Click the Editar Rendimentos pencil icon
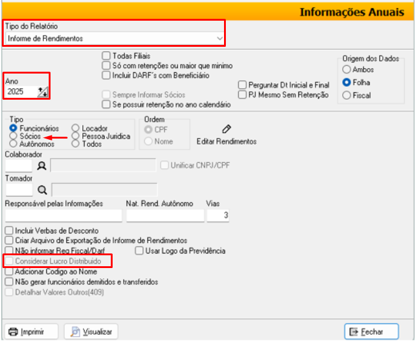Screen dimensions: 417x344 (x=226, y=129)
